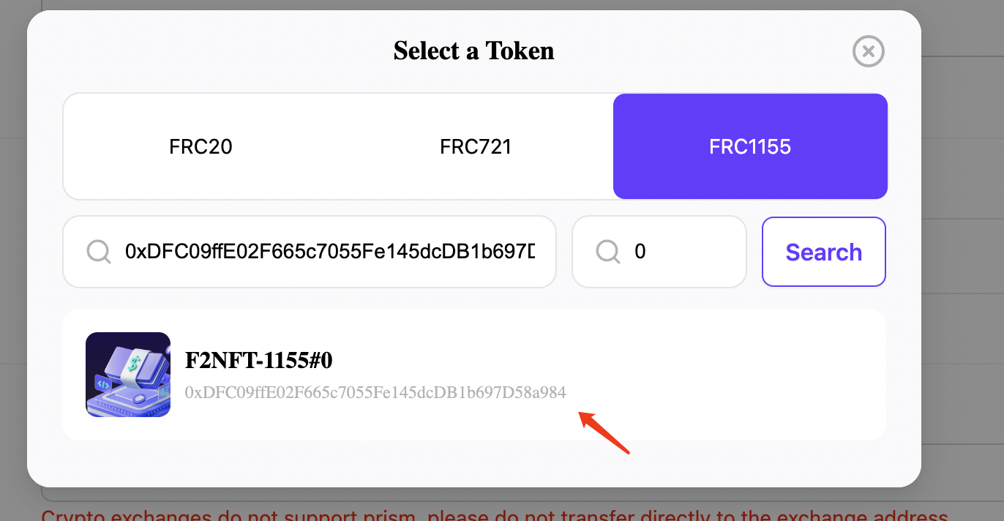Select the FRC1155 tab
Viewport: 1004px width, 521px height.
tap(750, 146)
